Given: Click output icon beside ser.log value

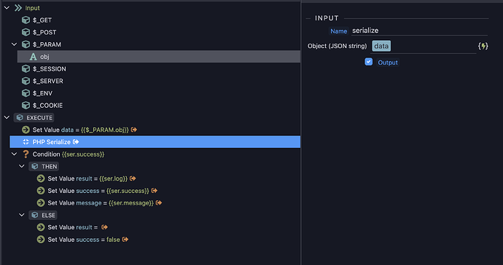Looking at the screenshot, I should click(x=133, y=178).
